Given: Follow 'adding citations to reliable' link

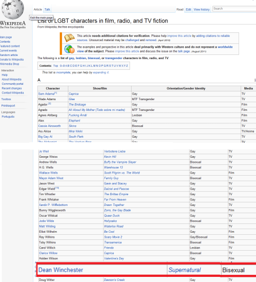Looking at the screenshot, I should pos(213,36).
